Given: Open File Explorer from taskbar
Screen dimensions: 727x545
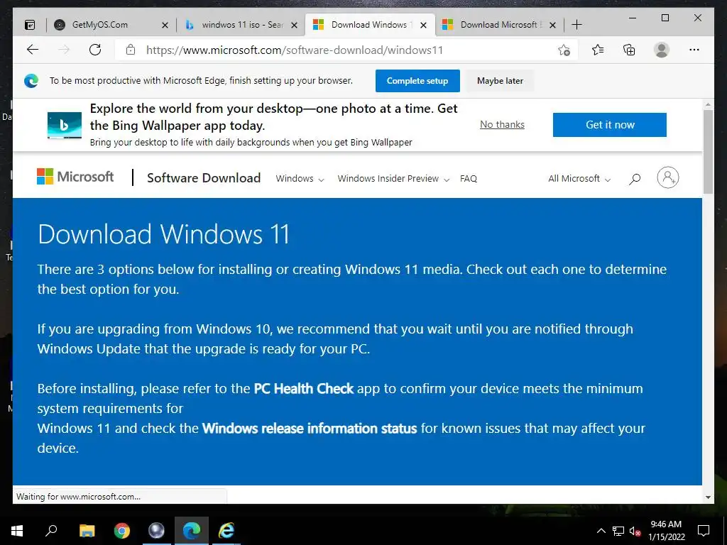Looking at the screenshot, I should (x=87, y=531).
